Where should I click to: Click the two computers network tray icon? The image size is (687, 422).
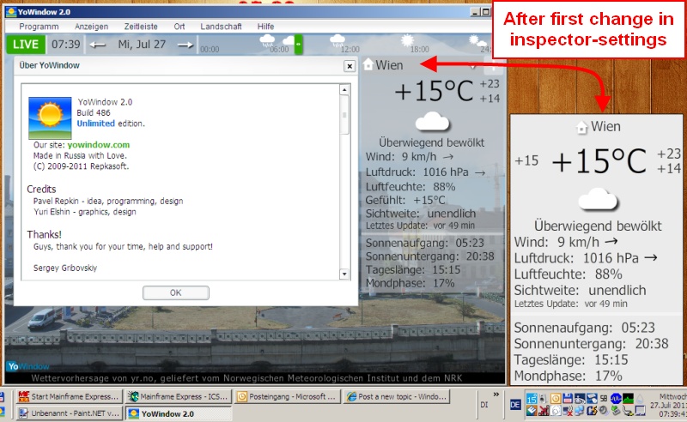tap(579, 411)
